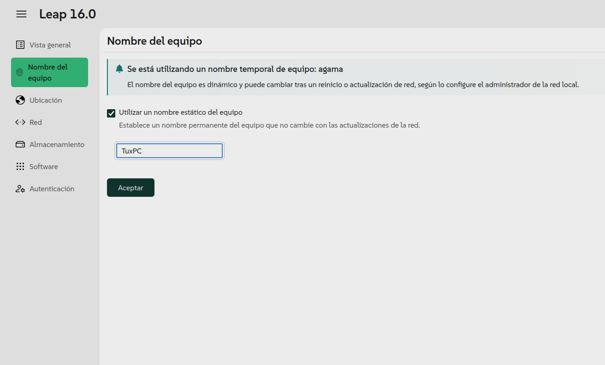Image resolution: width=605 pixels, height=365 pixels.
Task: Click the globe icon beside Ubicación
Action: 20,100
